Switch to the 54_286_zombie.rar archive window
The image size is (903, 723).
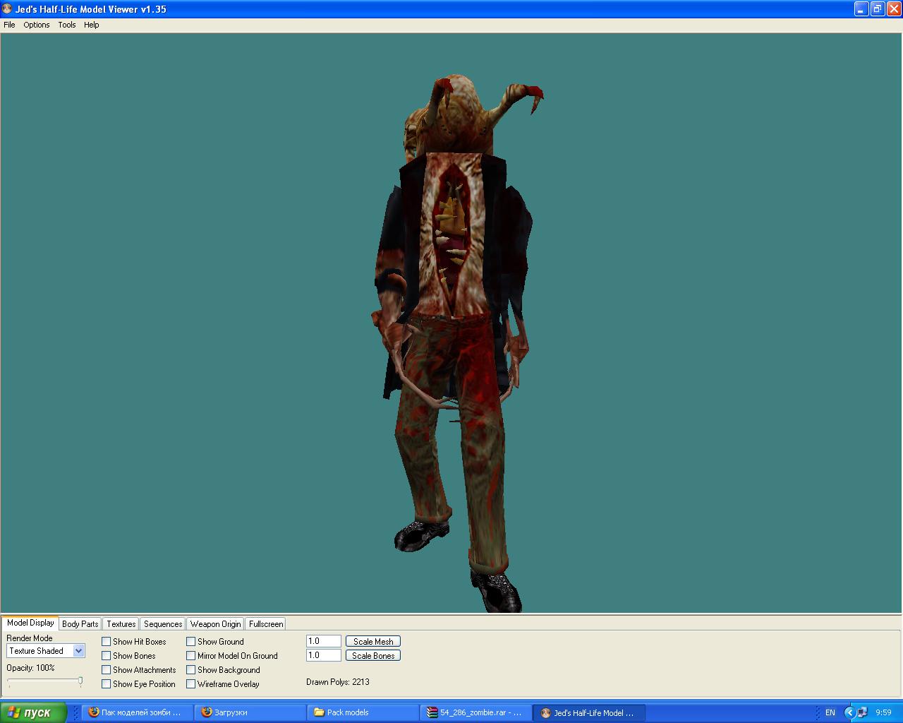(x=476, y=712)
